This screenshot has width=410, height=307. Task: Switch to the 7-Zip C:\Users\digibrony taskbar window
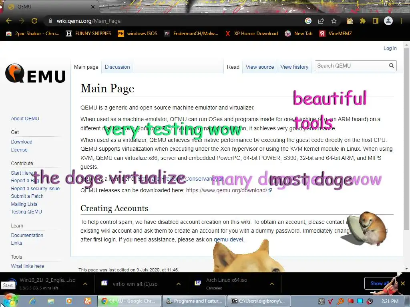pyautogui.click(x=259, y=301)
